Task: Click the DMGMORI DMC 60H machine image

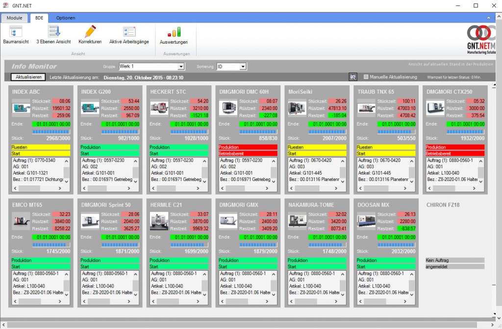Action: (228, 108)
